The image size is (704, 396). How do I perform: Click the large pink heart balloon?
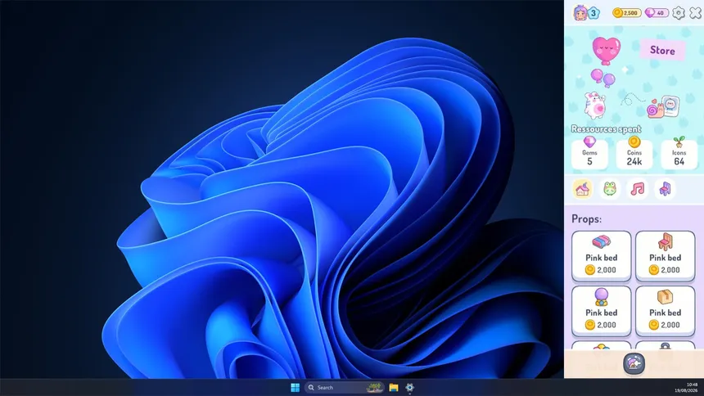607,51
